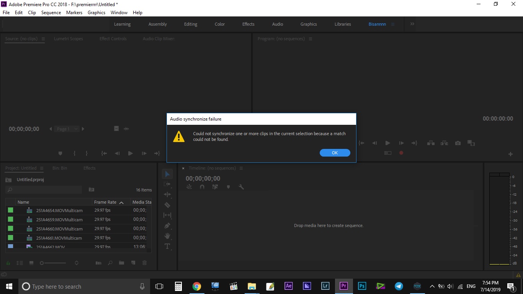Play in Source monitor

coord(130,153)
